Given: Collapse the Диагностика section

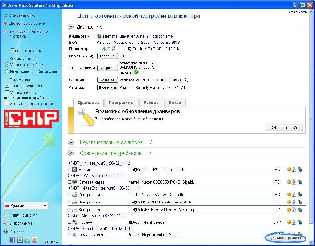Looking at the screenshot, I should click(71, 27).
